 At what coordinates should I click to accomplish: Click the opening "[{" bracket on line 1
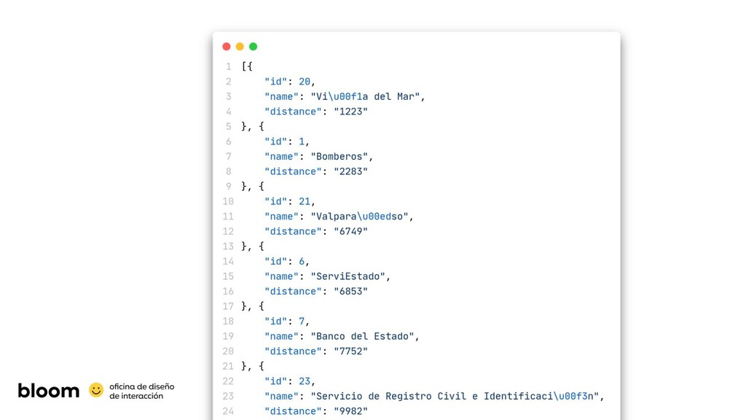pyautogui.click(x=247, y=66)
